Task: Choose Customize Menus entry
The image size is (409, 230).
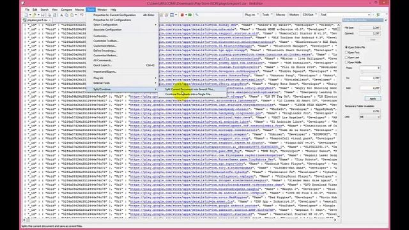Action: pos(123,46)
